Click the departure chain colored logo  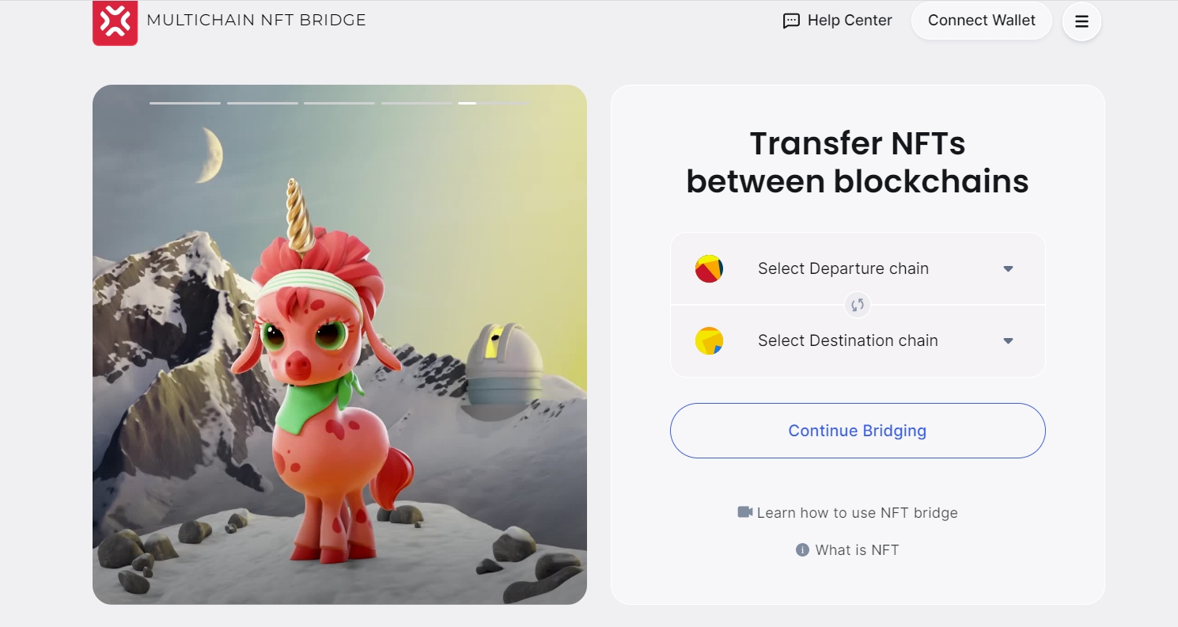709,269
